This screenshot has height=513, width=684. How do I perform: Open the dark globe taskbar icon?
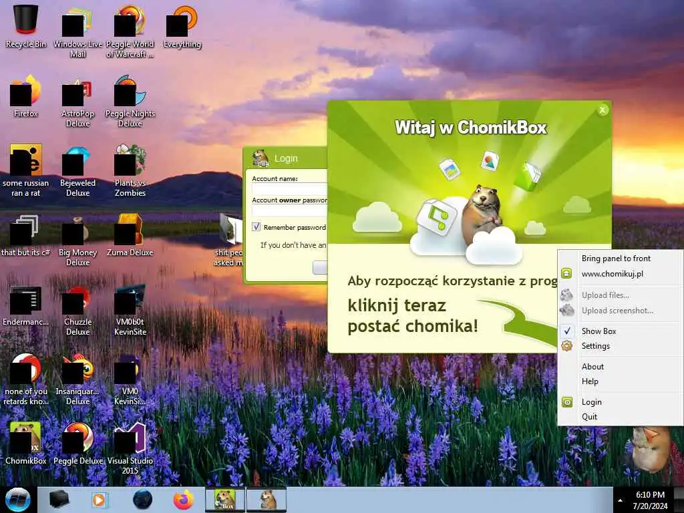142,500
